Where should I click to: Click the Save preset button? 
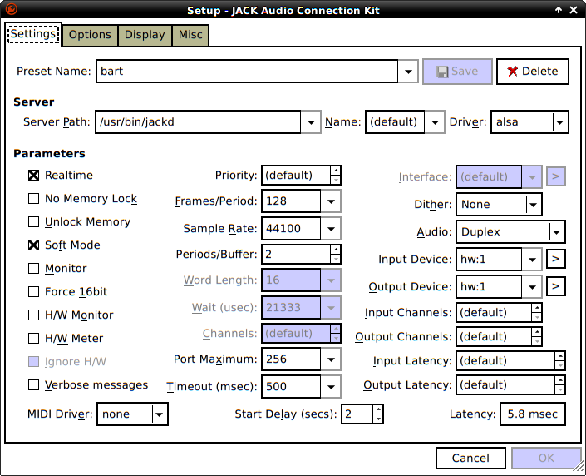457,71
